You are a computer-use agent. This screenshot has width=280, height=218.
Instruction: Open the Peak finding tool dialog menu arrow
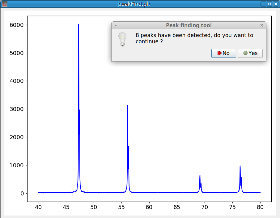116,25
